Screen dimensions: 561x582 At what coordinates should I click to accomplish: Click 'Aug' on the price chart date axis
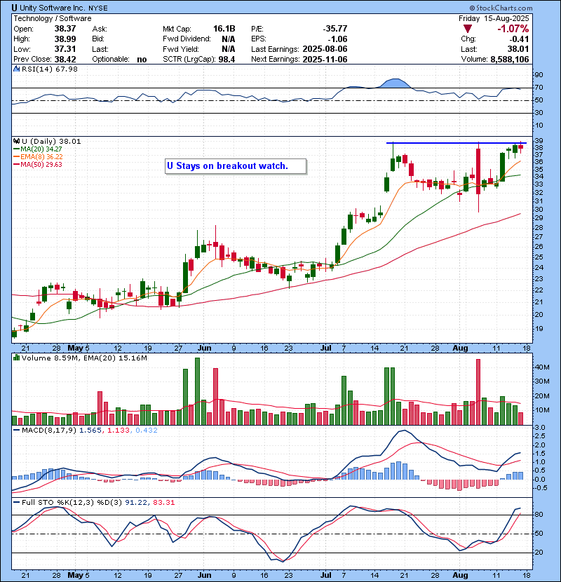pyautogui.click(x=460, y=348)
